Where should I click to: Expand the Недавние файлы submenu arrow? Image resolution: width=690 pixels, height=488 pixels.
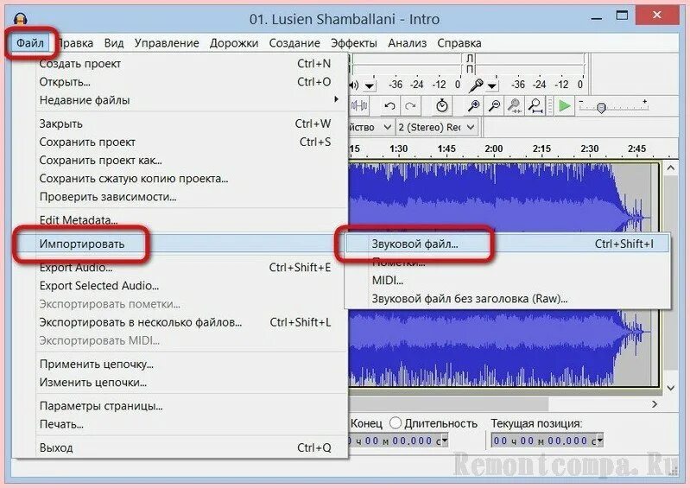click(336, 99)
